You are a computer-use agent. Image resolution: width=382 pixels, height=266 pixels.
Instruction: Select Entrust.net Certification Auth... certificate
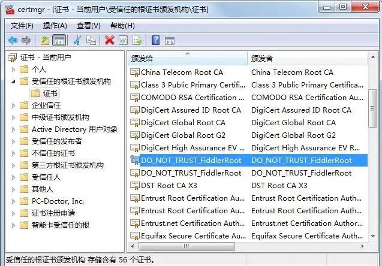pyautogui.click(x=248, y=223)
